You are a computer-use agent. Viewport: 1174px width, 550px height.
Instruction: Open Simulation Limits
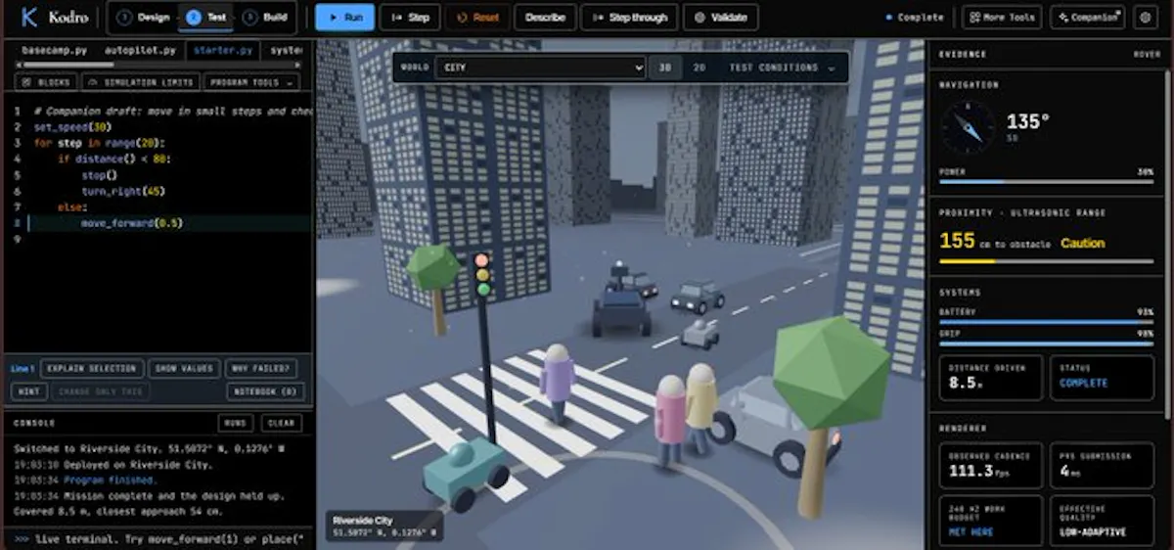coord(141,83)
